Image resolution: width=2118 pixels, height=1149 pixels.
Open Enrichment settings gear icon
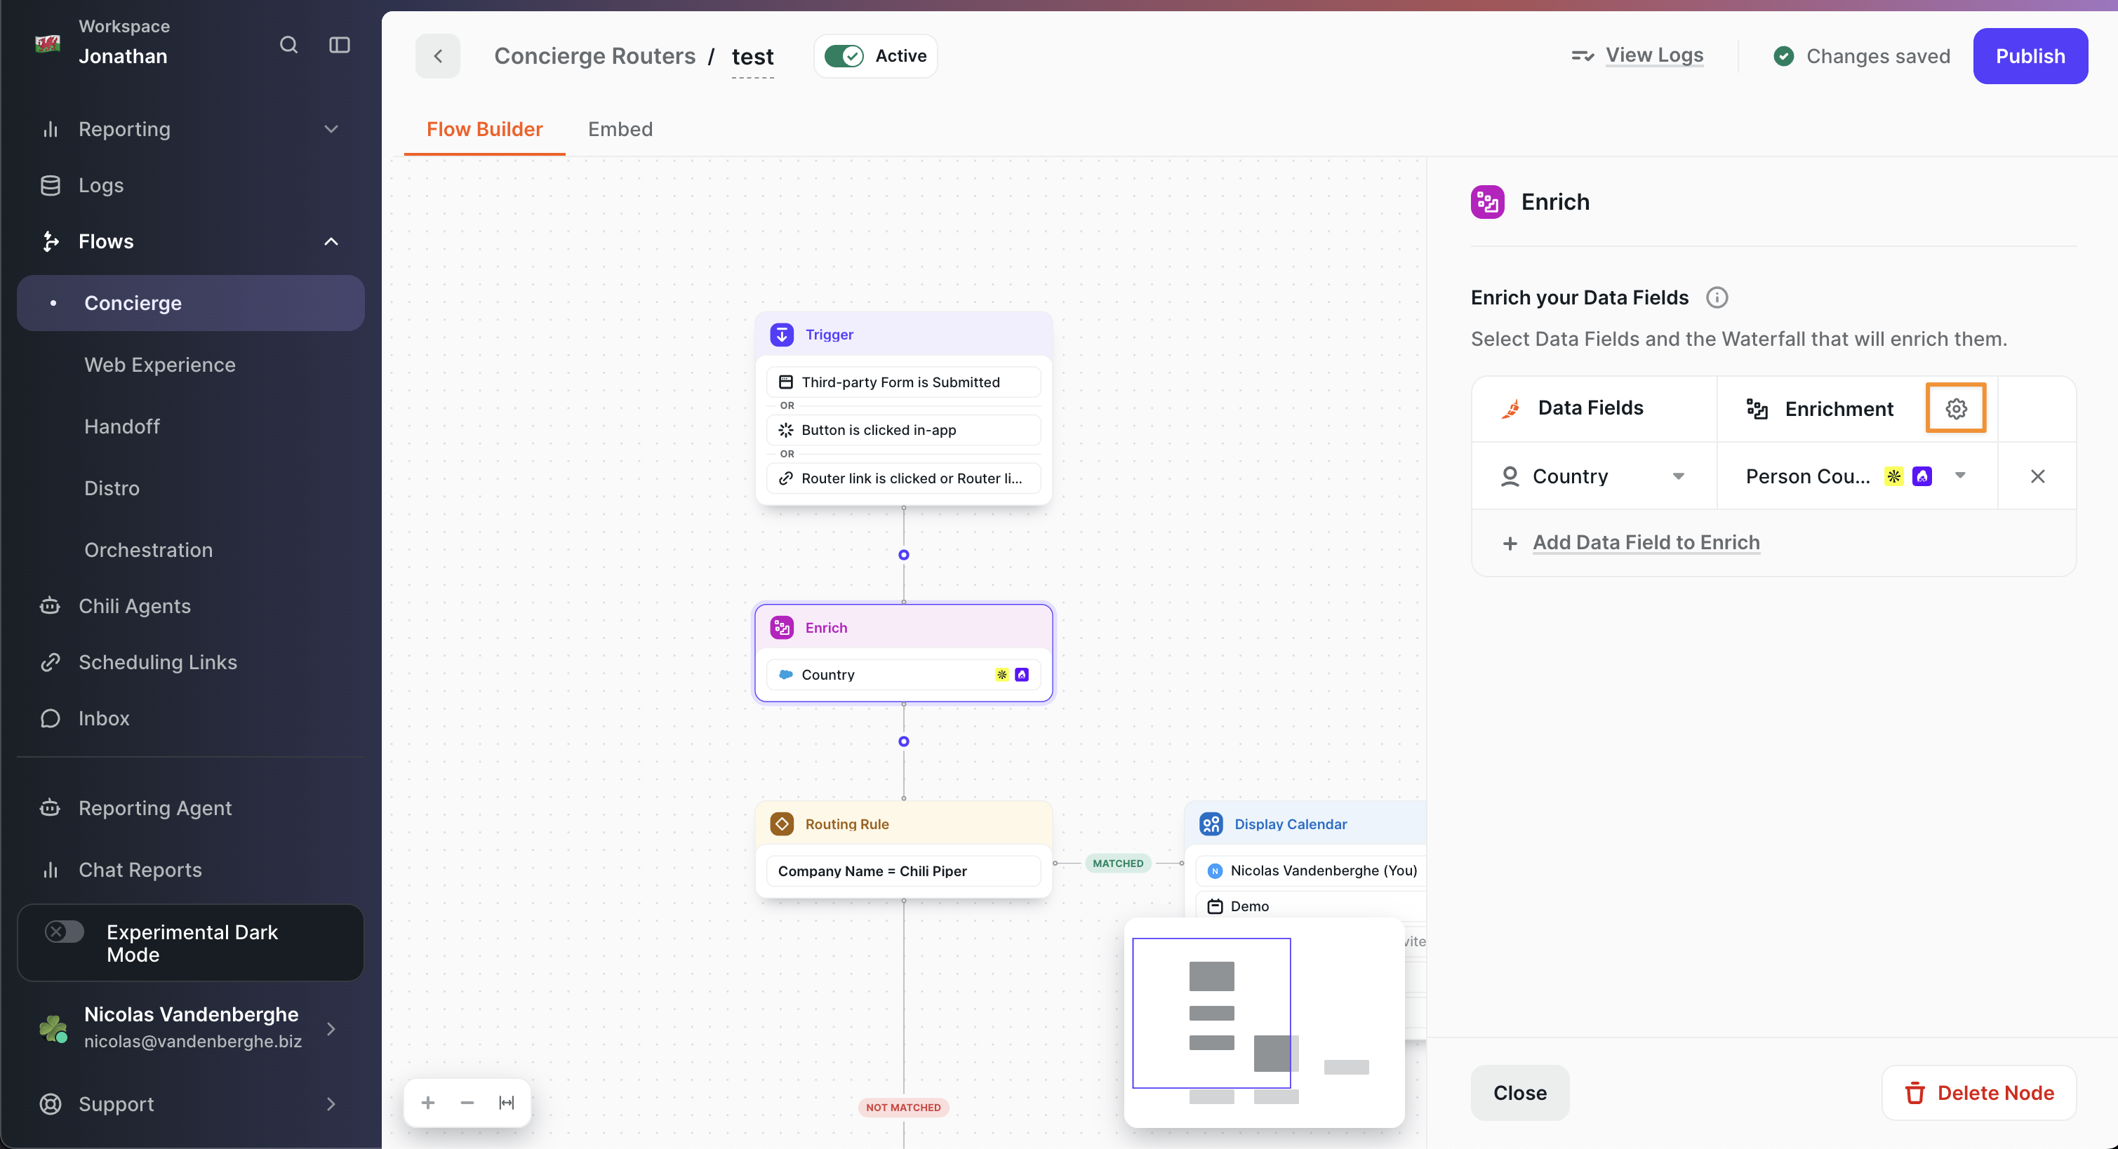[1956, 408]
